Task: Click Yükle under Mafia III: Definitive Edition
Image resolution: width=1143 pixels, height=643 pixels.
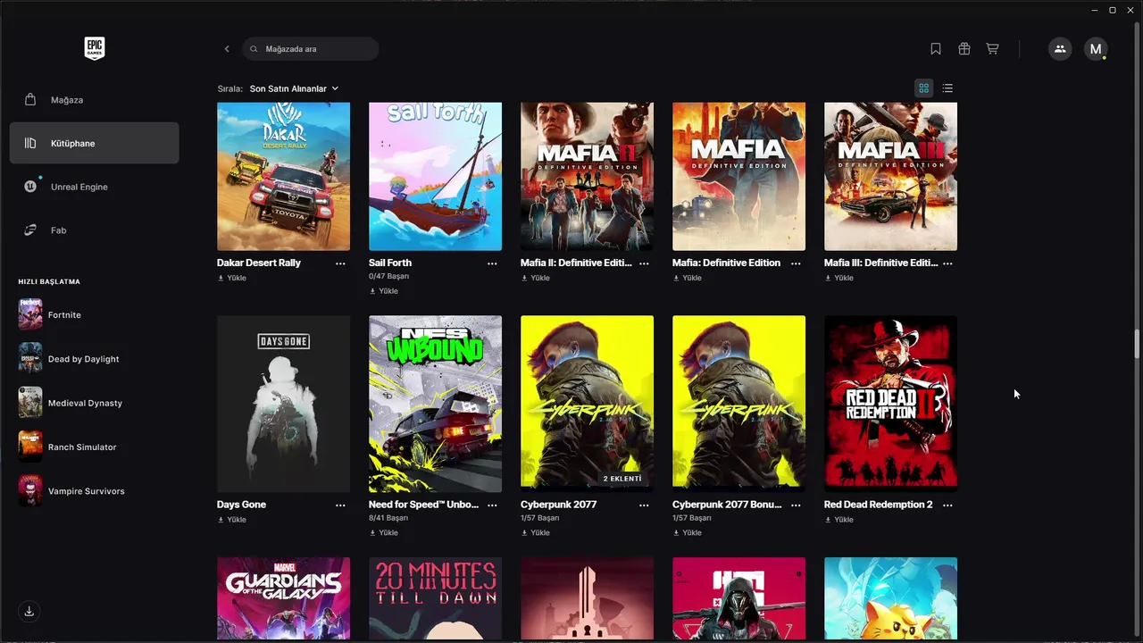Action: (x=838, y=278)
